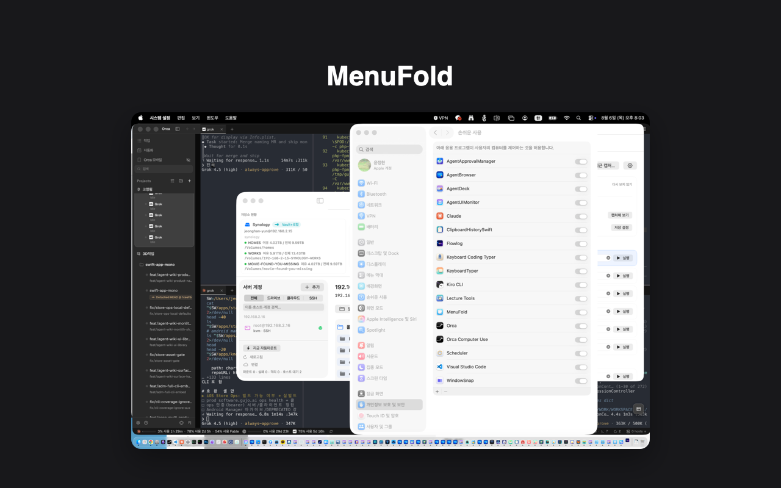Open the 편집 menu

click(181, 118)
